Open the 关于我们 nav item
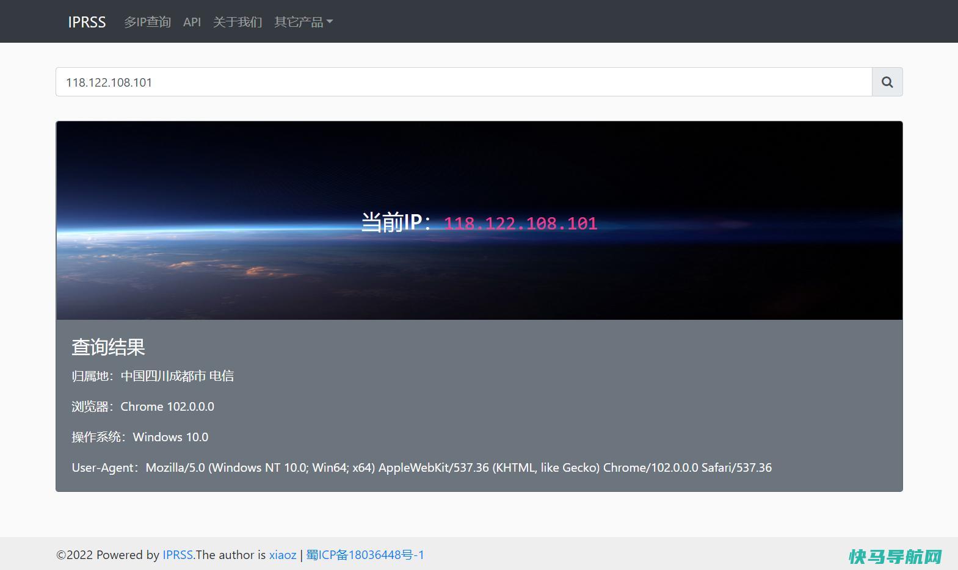This screenshot has width=958, height=570. pos(238,22)
